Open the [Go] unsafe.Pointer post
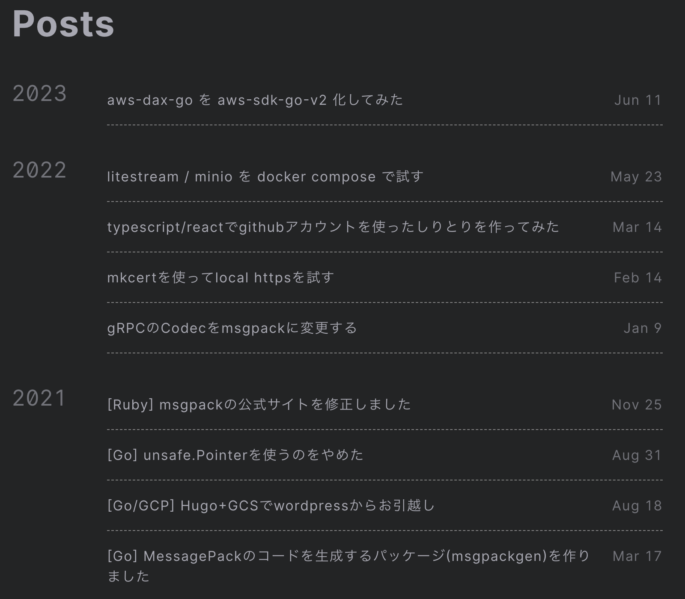 pyautogui.click(x=235, y=455)
